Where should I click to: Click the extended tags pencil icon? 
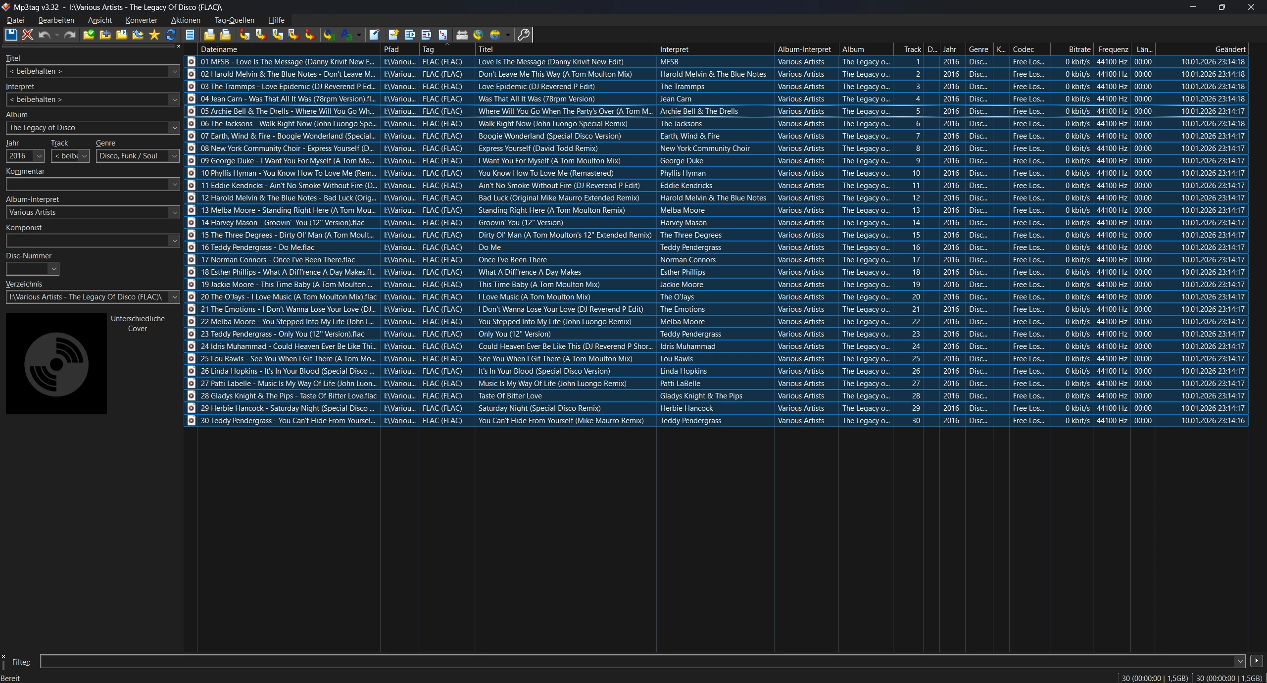[374, 35]
